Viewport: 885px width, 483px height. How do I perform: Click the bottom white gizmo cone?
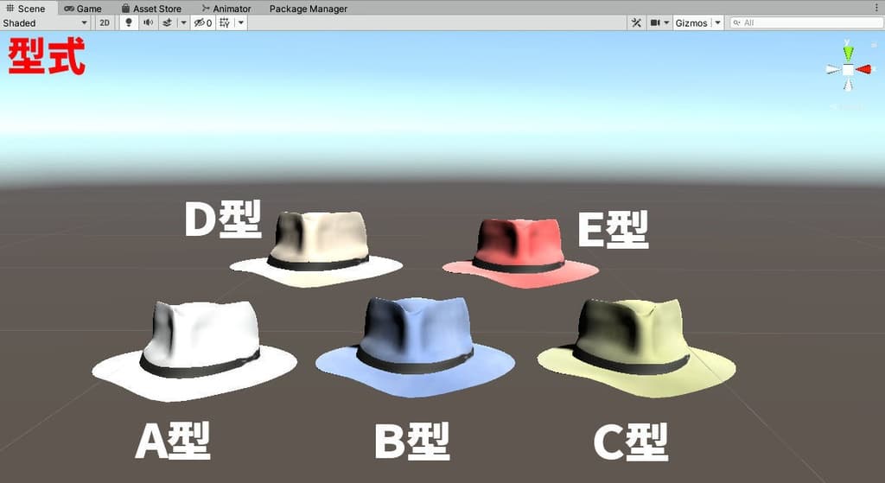(849, 84)
